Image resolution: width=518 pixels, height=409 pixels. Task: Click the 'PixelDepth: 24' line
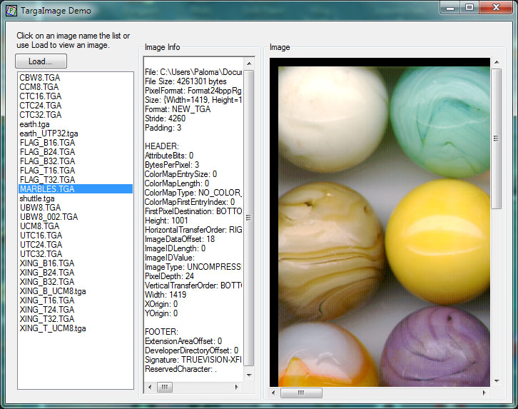[x=170, y=276]
